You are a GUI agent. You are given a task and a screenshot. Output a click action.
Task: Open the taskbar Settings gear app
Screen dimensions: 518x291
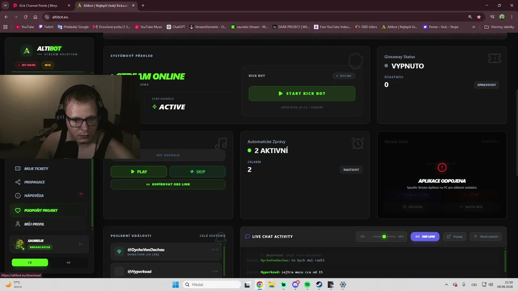point(343,285)
